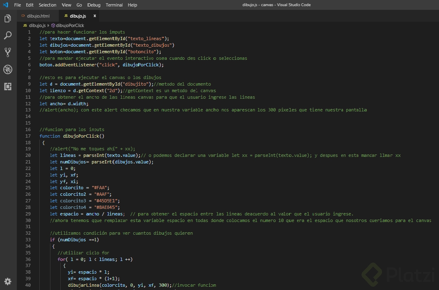Click the dibujoPorClick function name on line 17

coord(81,136)
